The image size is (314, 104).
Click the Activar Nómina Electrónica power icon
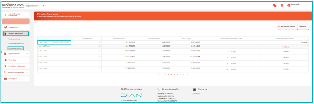5,15
